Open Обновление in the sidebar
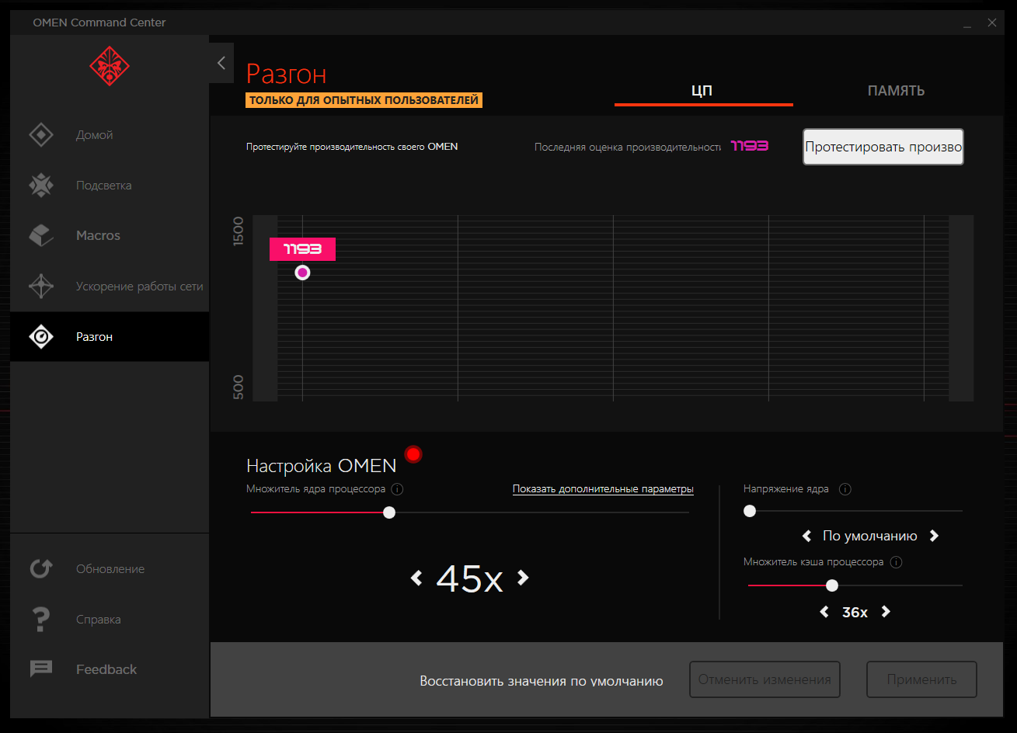Viewport: 1017px width, 733px height. point(110,569)
